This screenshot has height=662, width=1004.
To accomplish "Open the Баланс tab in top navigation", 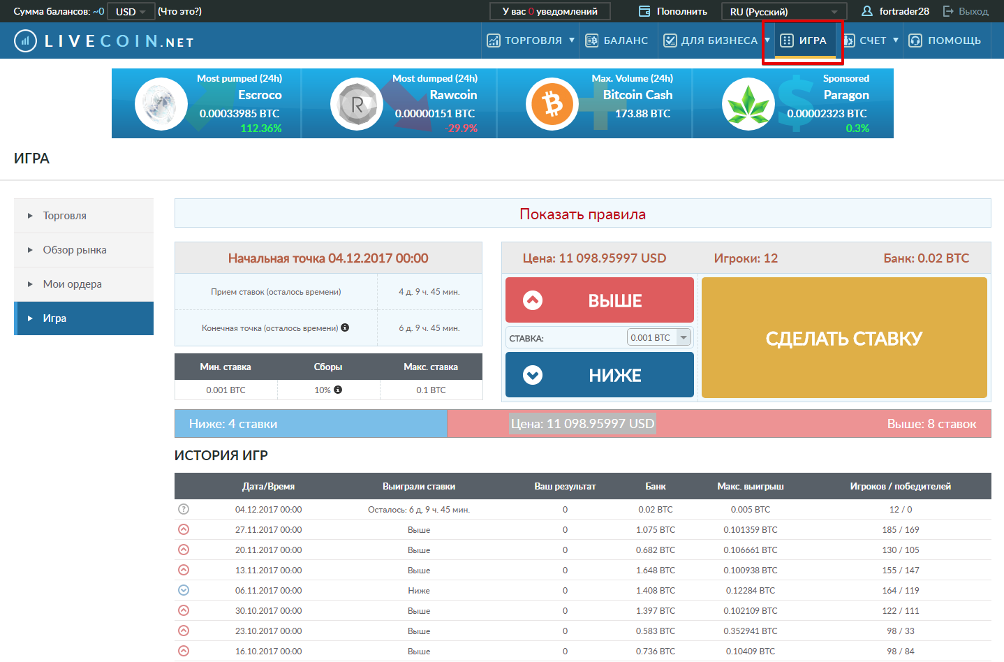I will (617, 41).
